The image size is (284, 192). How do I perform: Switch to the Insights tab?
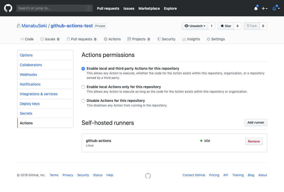coord(191,39)
